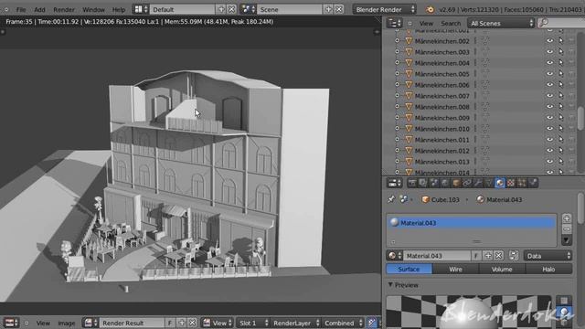Hide Männekinchen.004 with its eye icon
The width and height of the screenshot is (585, 329).
tap(549, 63)
